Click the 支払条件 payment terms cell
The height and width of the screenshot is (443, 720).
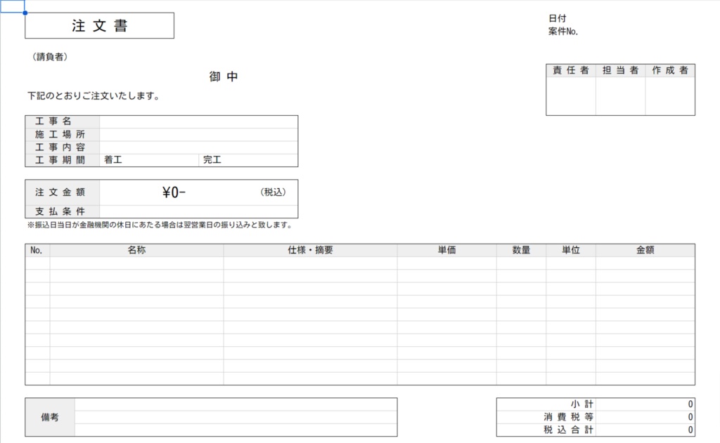pos(199,211)
